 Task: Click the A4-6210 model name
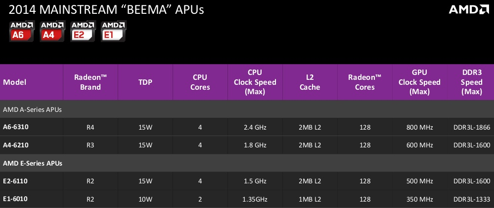click(x=16, y=145)
